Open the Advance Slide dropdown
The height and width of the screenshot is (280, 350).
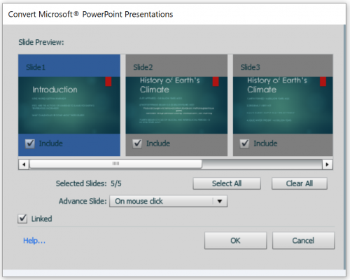[x=168, y=201]
